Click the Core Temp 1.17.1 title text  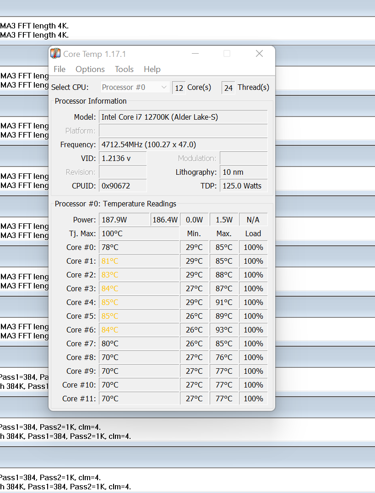coord(94,54)
